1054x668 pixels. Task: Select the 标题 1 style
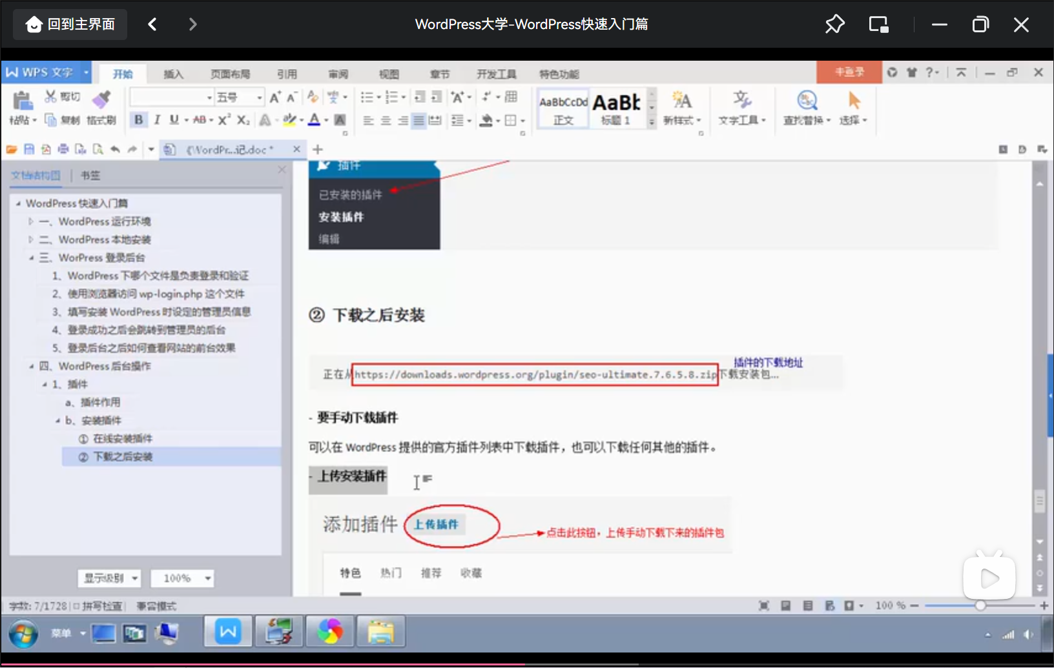point(617,108)
